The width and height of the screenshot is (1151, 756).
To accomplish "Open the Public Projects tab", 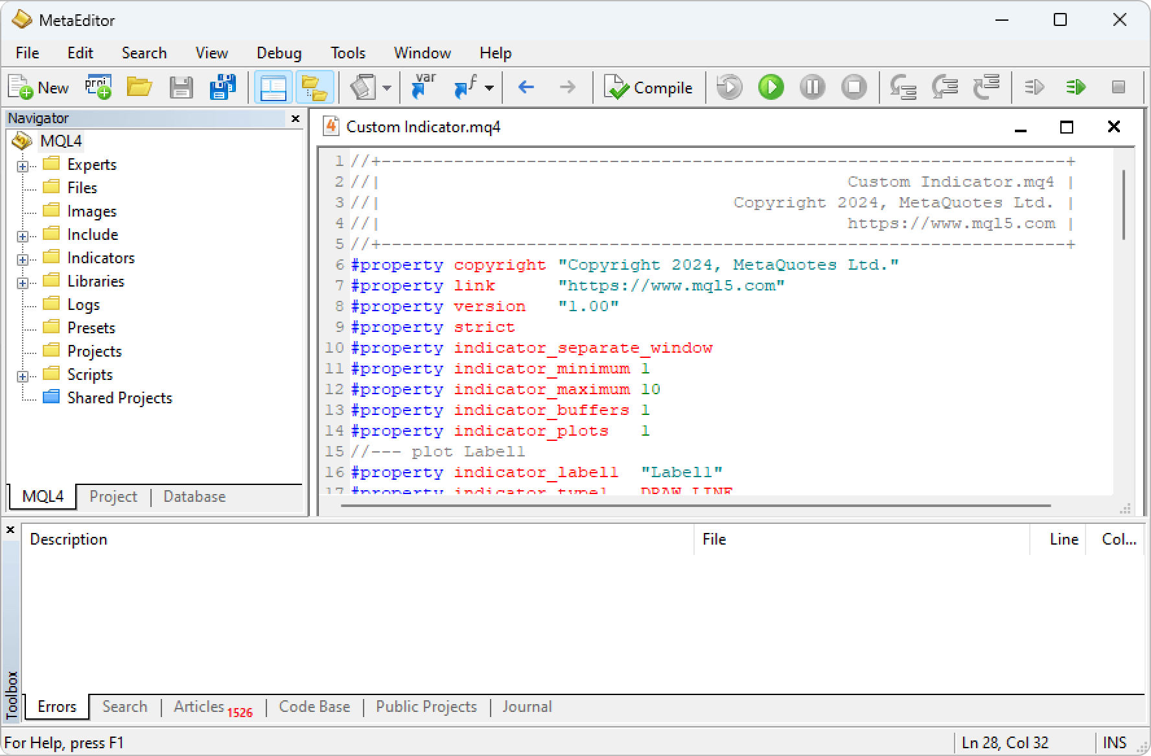I will coord(426,707).
